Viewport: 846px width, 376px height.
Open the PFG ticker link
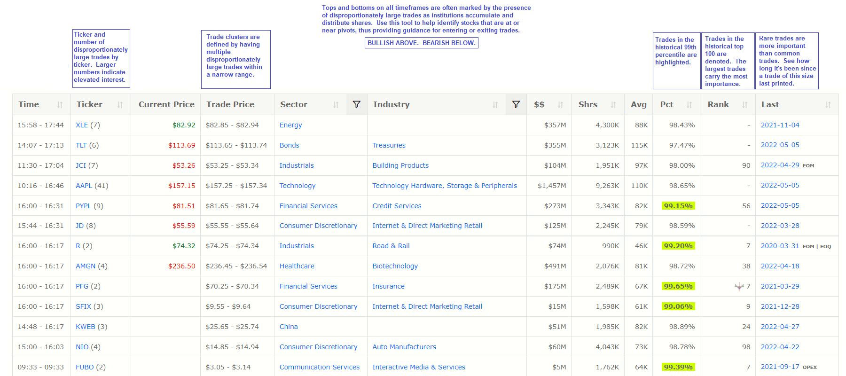[x=82, y=286]
